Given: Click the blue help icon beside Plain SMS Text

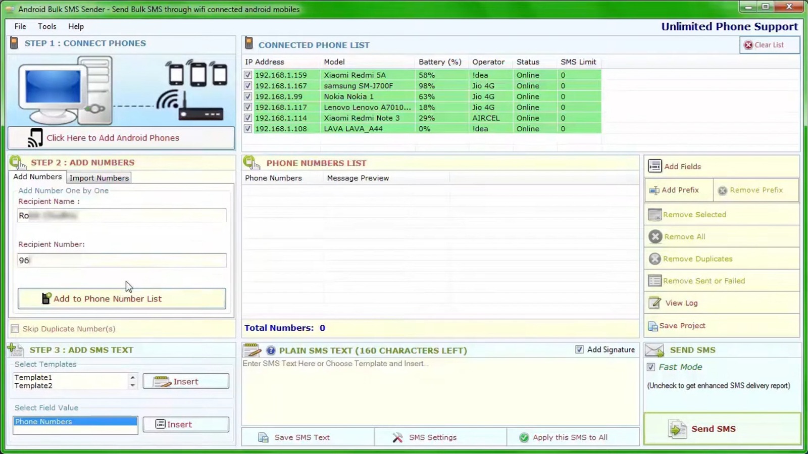Looking at the screenshot, I should click(271, 350).
